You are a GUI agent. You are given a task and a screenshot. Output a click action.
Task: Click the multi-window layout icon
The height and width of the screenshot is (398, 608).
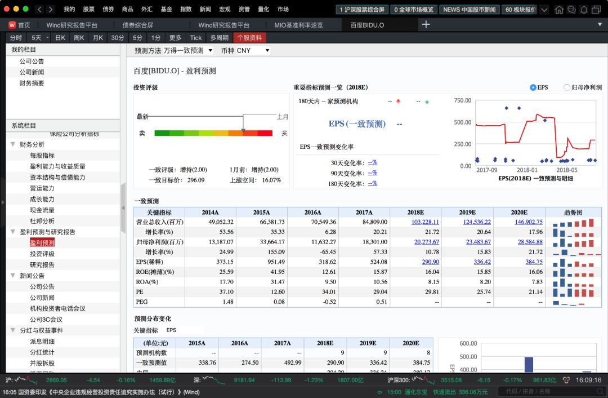597,10
